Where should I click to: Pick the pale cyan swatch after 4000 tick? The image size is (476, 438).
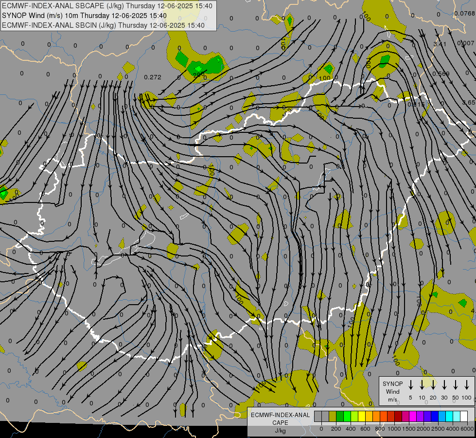(456, 416)
